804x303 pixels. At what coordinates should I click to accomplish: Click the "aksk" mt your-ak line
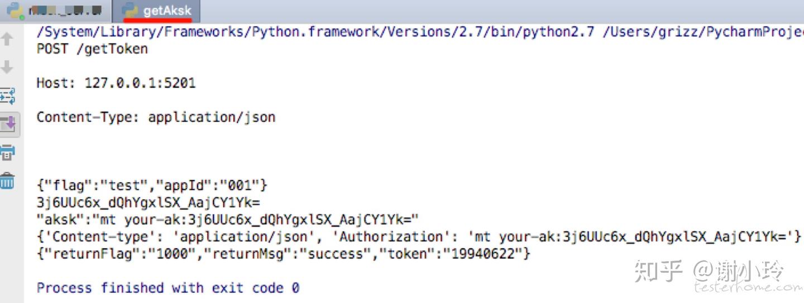227,219
